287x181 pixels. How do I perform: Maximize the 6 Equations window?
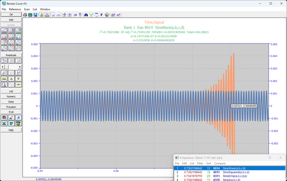coord(270,158)
